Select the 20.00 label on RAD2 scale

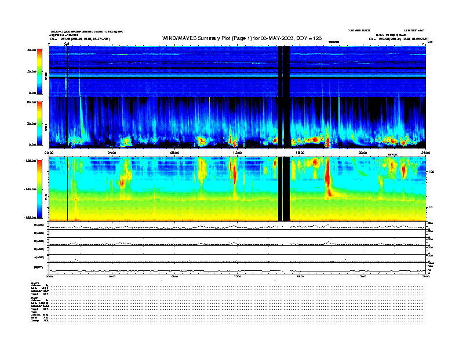point(31,71)
